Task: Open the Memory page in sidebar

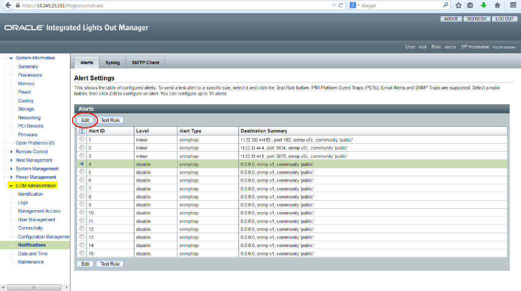Action: tap(26, 84)
